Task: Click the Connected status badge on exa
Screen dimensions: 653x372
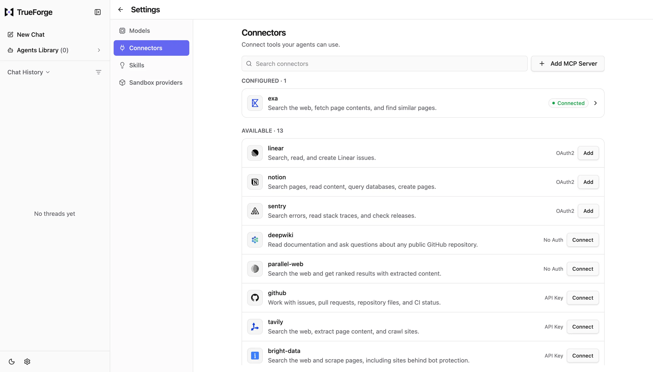Action: coord(568,103)
